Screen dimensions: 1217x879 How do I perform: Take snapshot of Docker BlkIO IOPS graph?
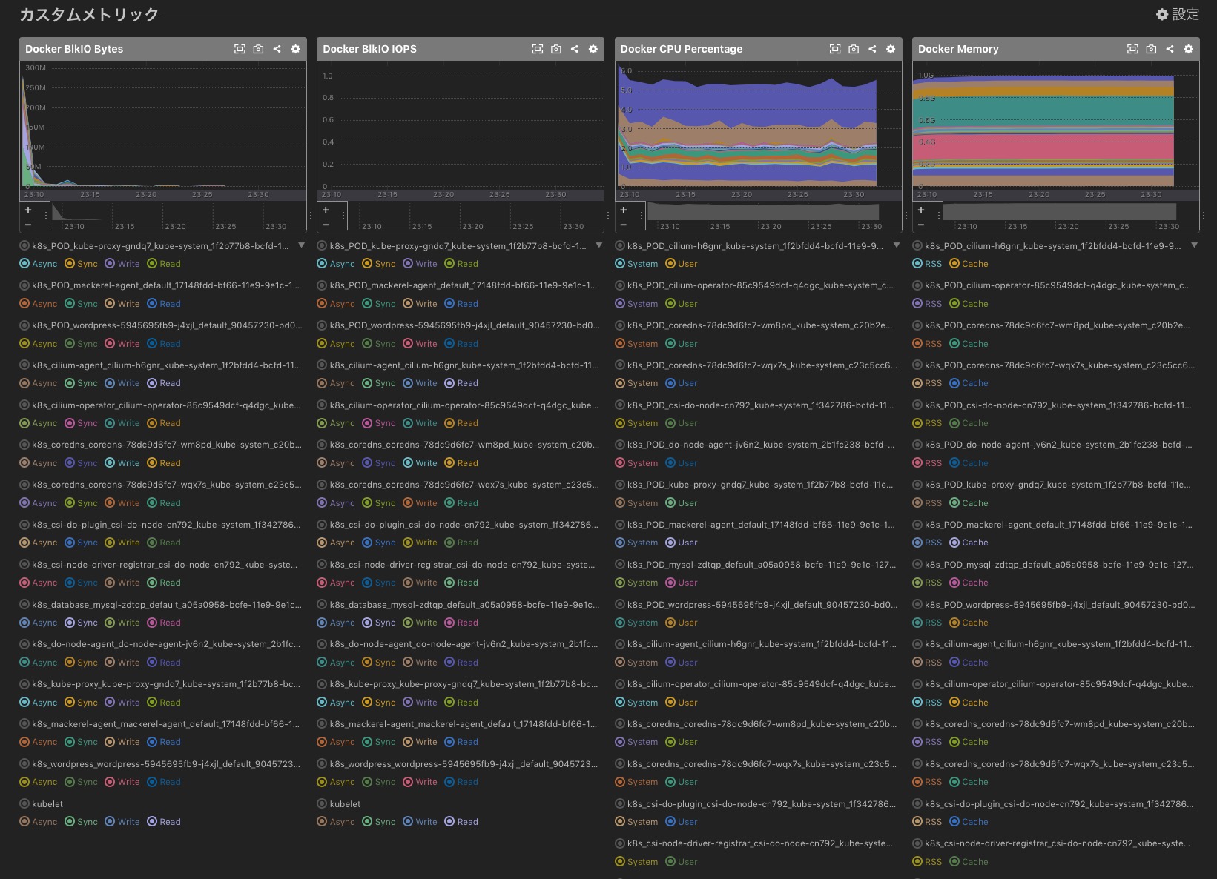pyautogui.click(x=556, y=49)
